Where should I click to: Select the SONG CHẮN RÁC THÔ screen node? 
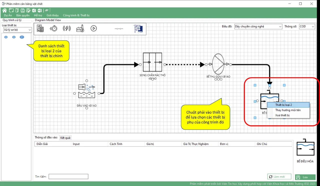pyautogui.click(x=152, y=62)
